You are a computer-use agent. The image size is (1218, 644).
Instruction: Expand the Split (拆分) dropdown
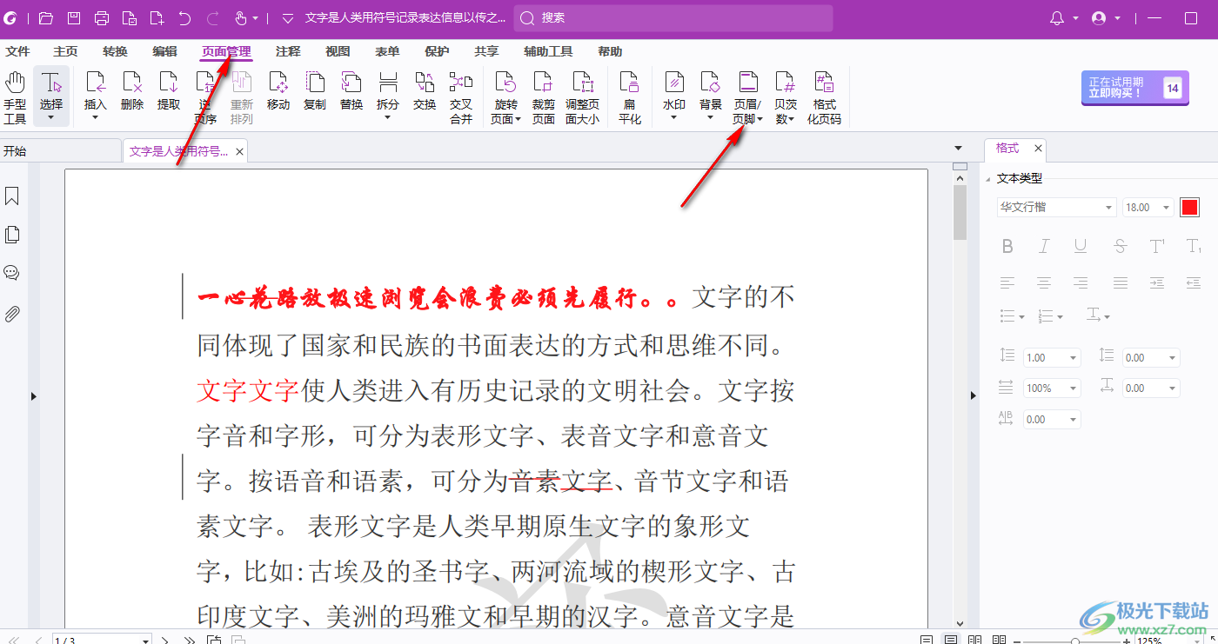point(388,117)
